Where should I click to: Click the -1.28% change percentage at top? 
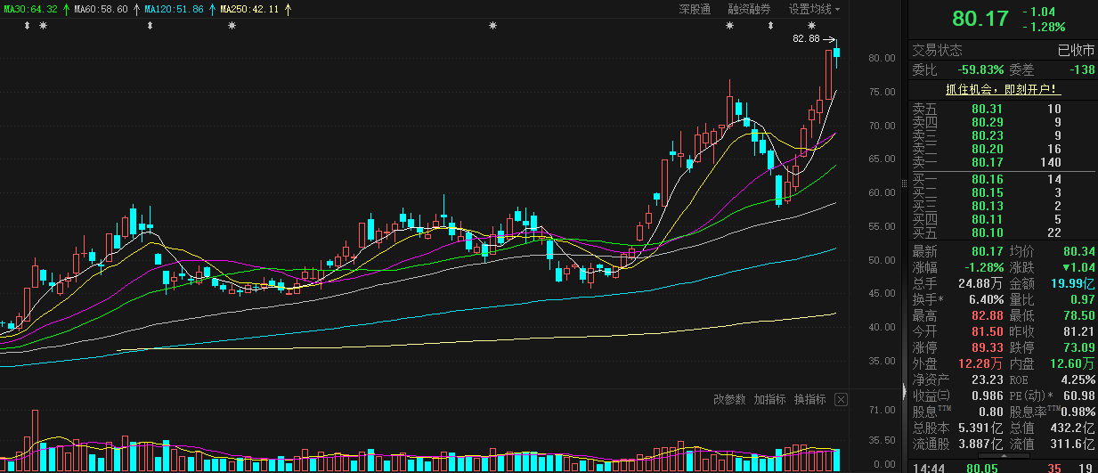[1043, 28]
